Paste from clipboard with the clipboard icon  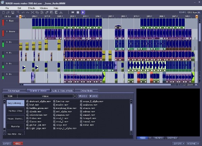[42, 13]
